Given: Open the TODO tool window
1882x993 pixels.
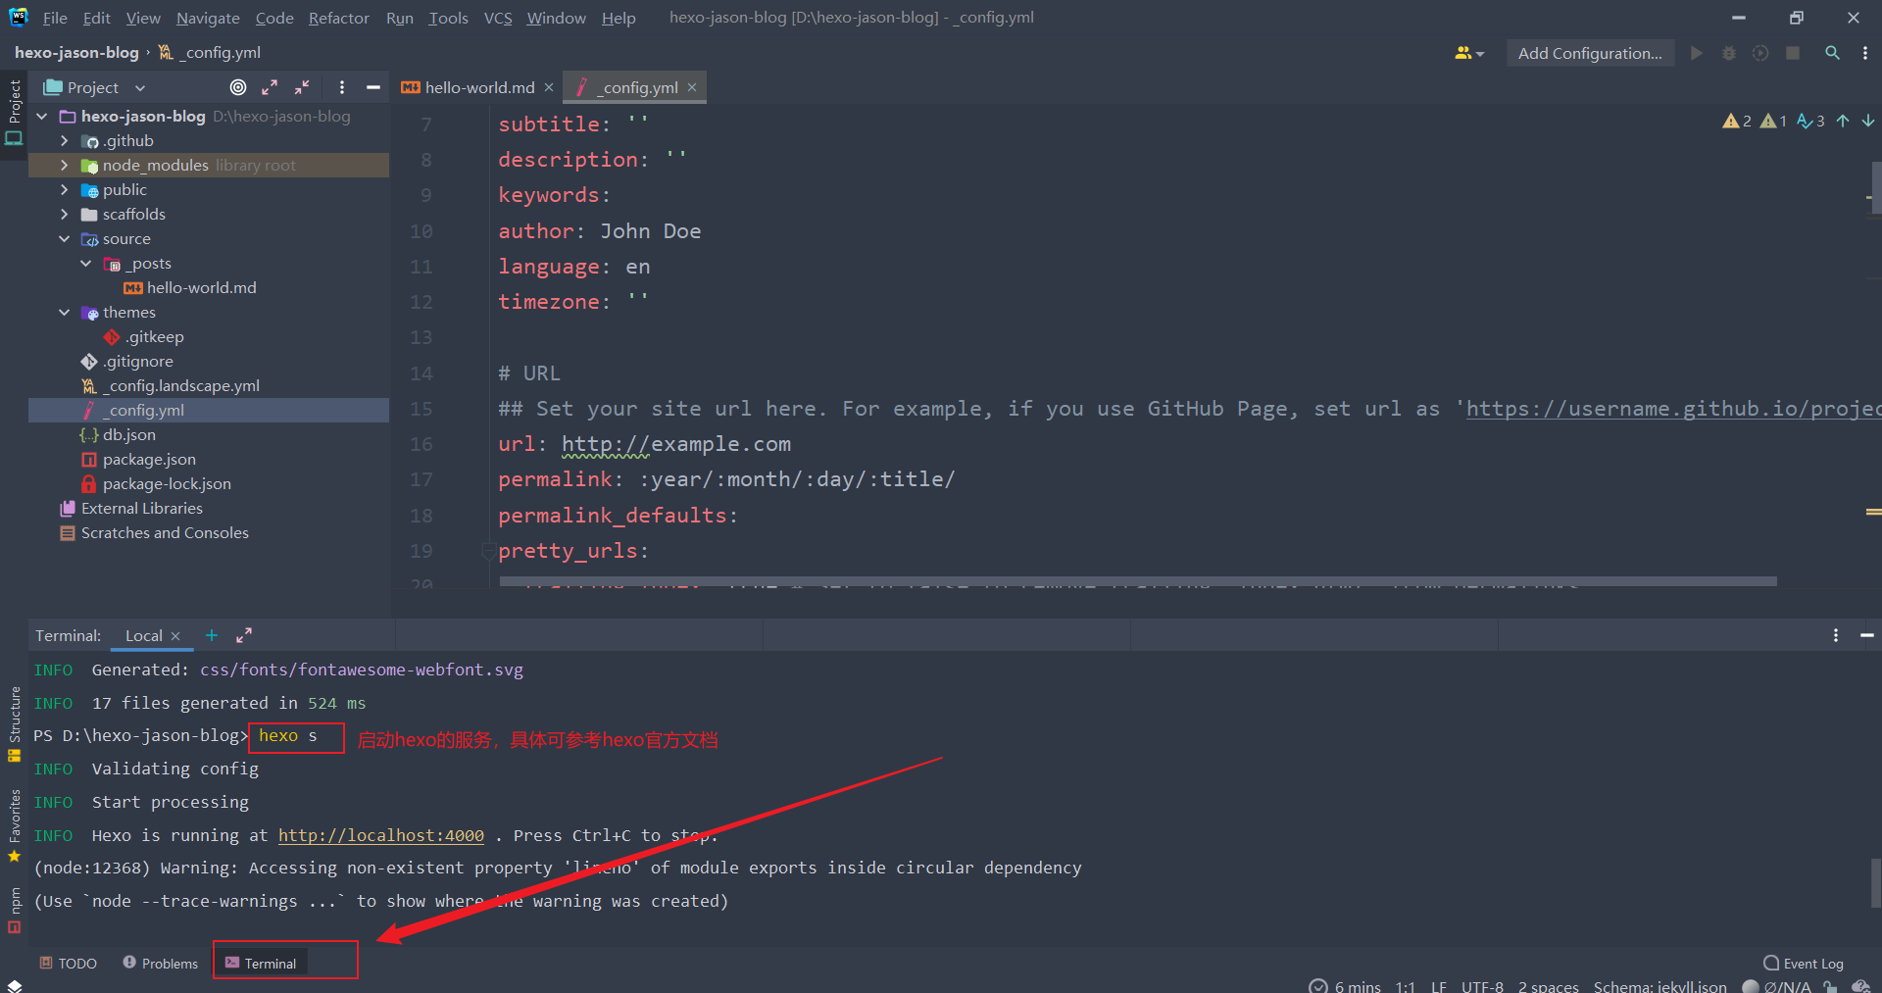Looking at the screenshot, I should click(x=68, y=964).
